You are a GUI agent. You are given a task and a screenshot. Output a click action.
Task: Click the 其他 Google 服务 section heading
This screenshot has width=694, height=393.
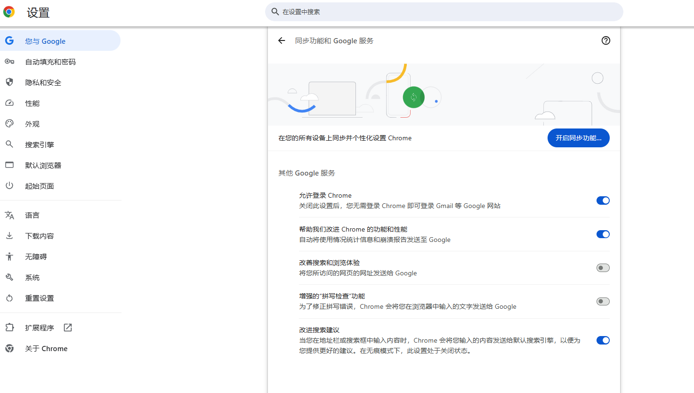(x=307, y=173)
